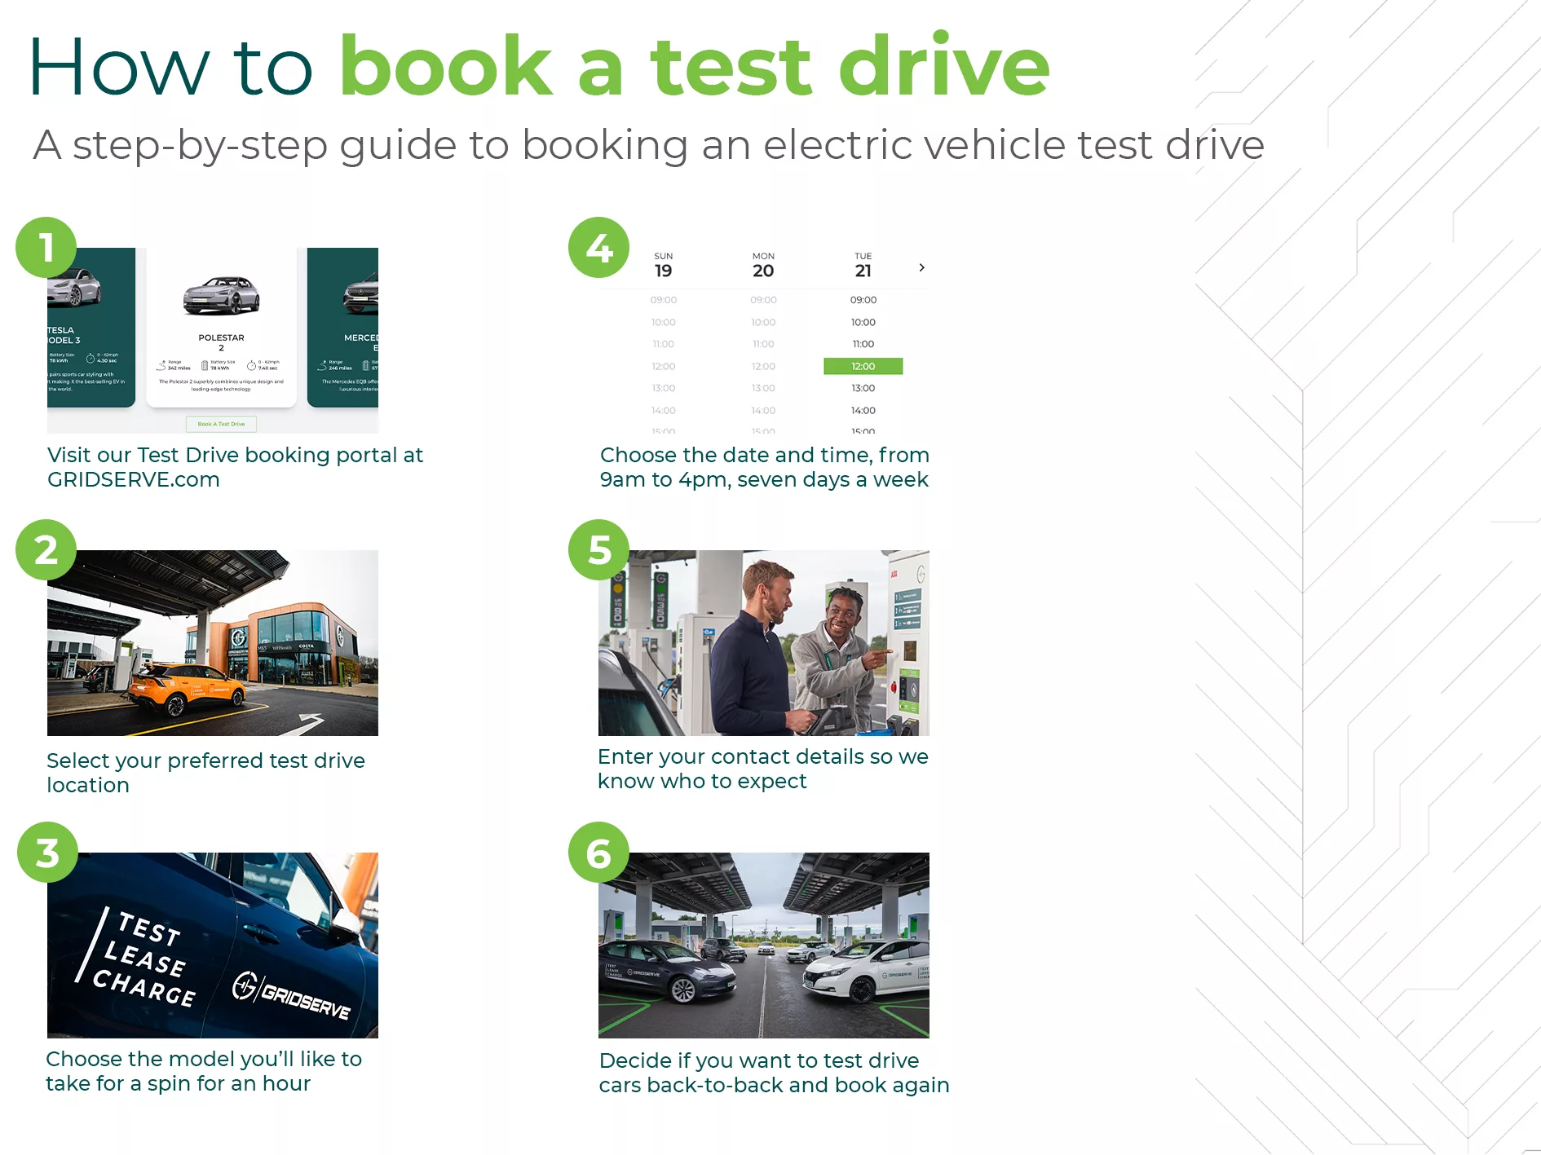Click the greyed 13:00 slot on Monday 20
The width and height of the screenshot is (1541, 1155).
pos(763,388)
